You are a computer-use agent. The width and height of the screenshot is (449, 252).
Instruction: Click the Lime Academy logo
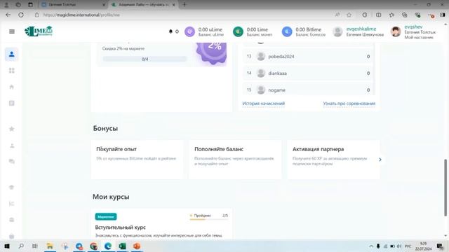39,31
